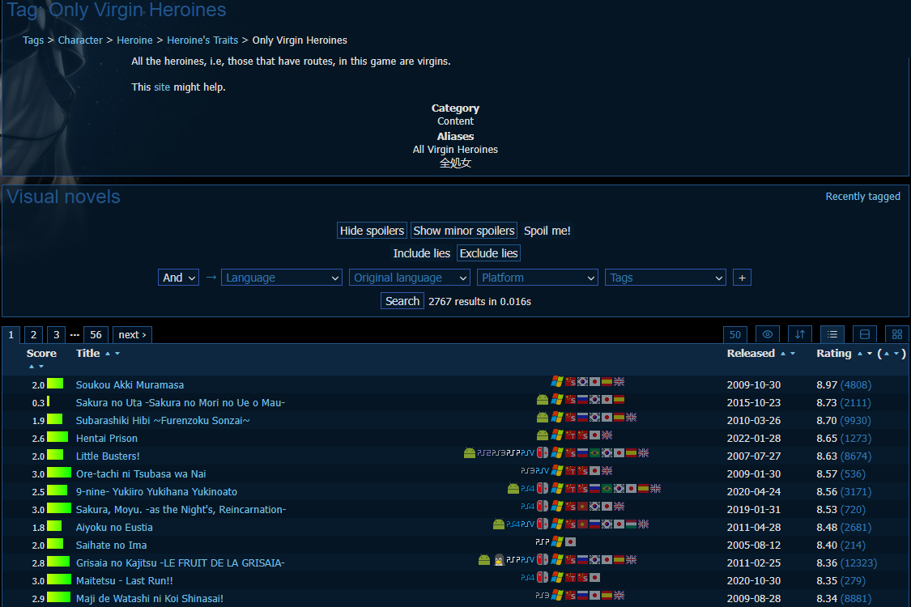Sort Released column ascending
This screenshot has height=607, width=911.
[782, 353]
